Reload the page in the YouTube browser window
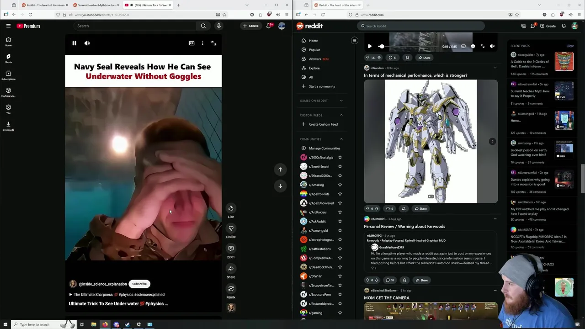Image resolution: width=585 pixels, height=329 pixels. click(30, 15)
